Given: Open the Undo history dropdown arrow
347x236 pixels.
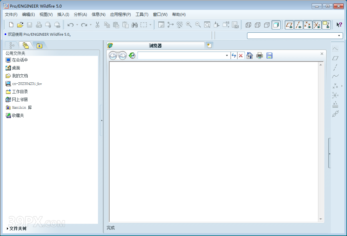Looking at the screenshot, I should tap(77, 25).
